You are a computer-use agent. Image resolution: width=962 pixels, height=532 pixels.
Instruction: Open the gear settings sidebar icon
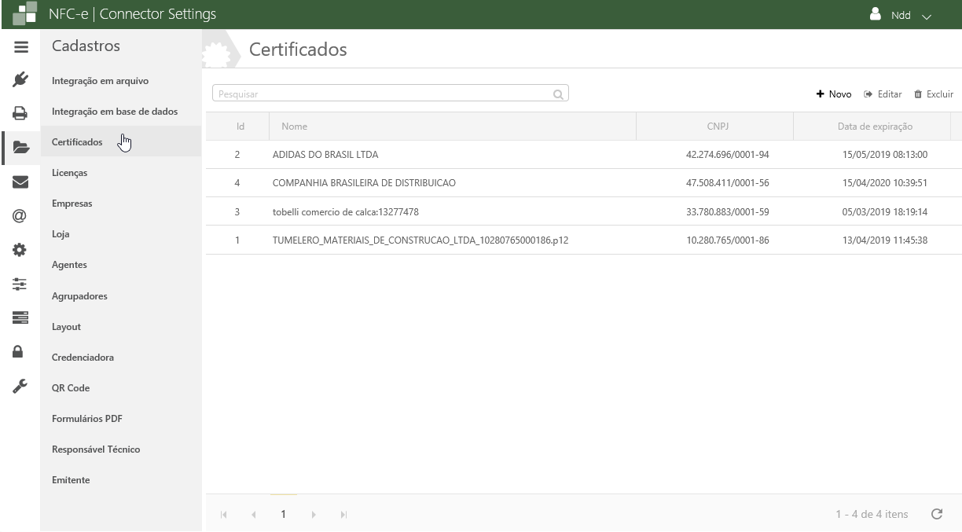(20, 251)
